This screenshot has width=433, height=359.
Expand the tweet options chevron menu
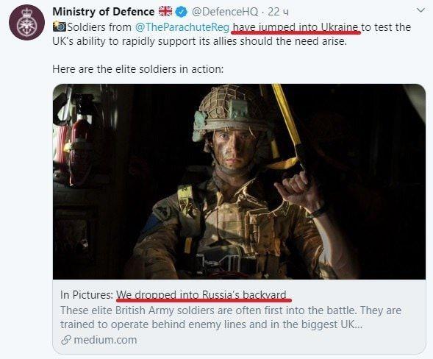pyautogui.click(x=421, y=11)
